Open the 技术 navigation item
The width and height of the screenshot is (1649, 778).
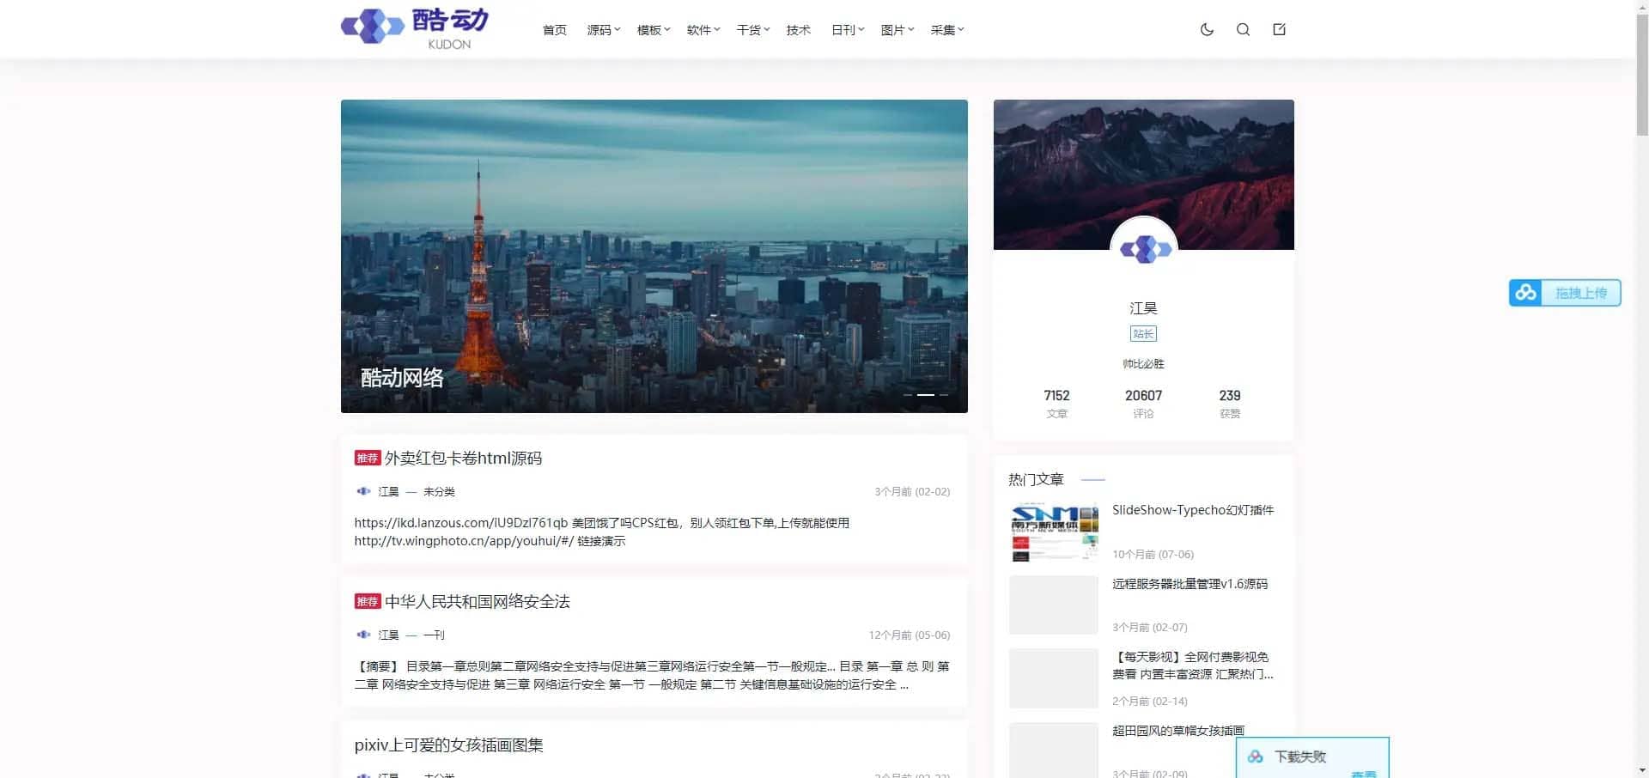[x=798, y=30]
